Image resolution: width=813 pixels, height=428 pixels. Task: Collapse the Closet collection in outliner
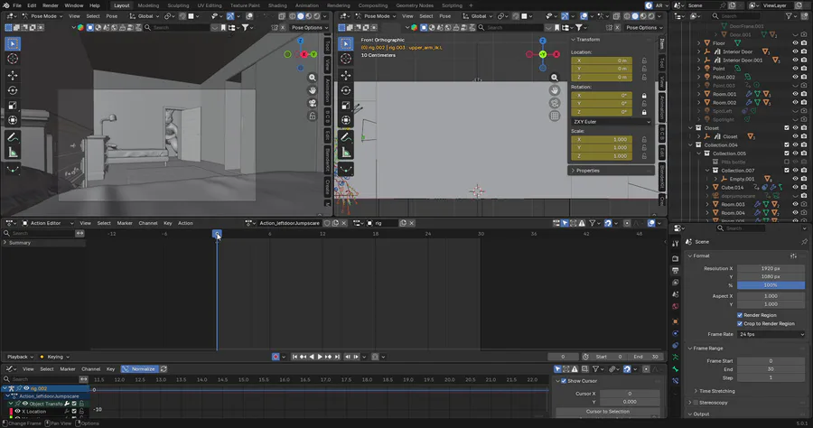pyautogui.click(x=691, y=128)
